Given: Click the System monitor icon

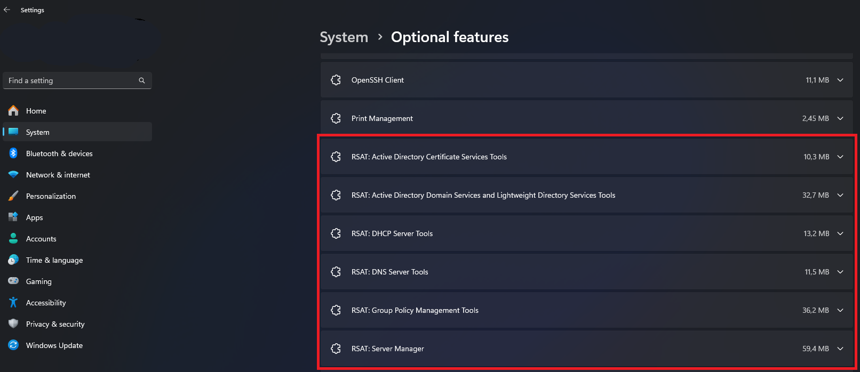Looking at the screenshot, I should pos(13,132).
